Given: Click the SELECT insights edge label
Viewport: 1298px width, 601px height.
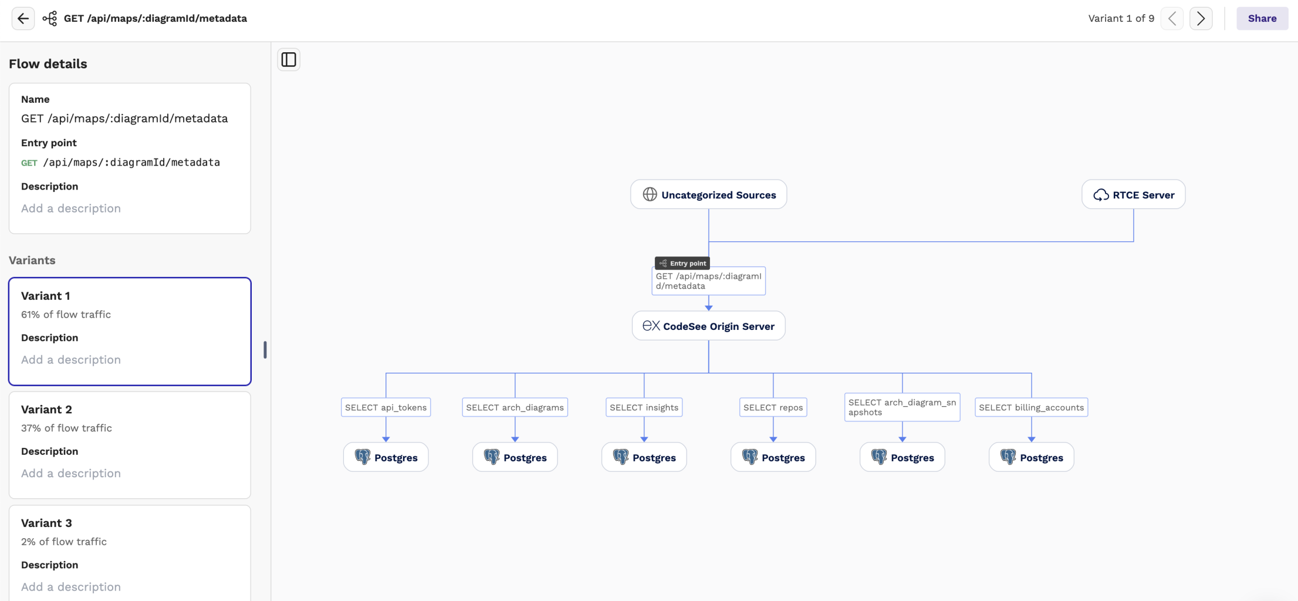Looking at the screenshot, I should (644, 407).
